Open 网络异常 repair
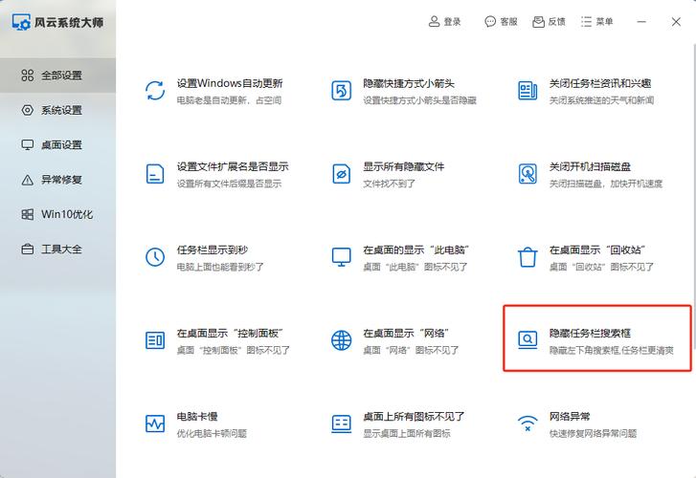 pos(570,417)
